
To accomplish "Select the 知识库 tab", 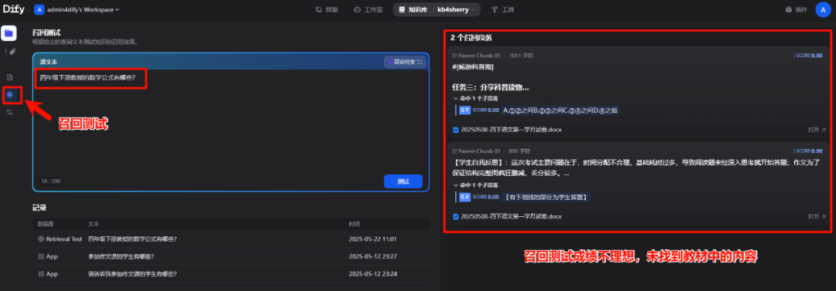I will coord(413,9).
